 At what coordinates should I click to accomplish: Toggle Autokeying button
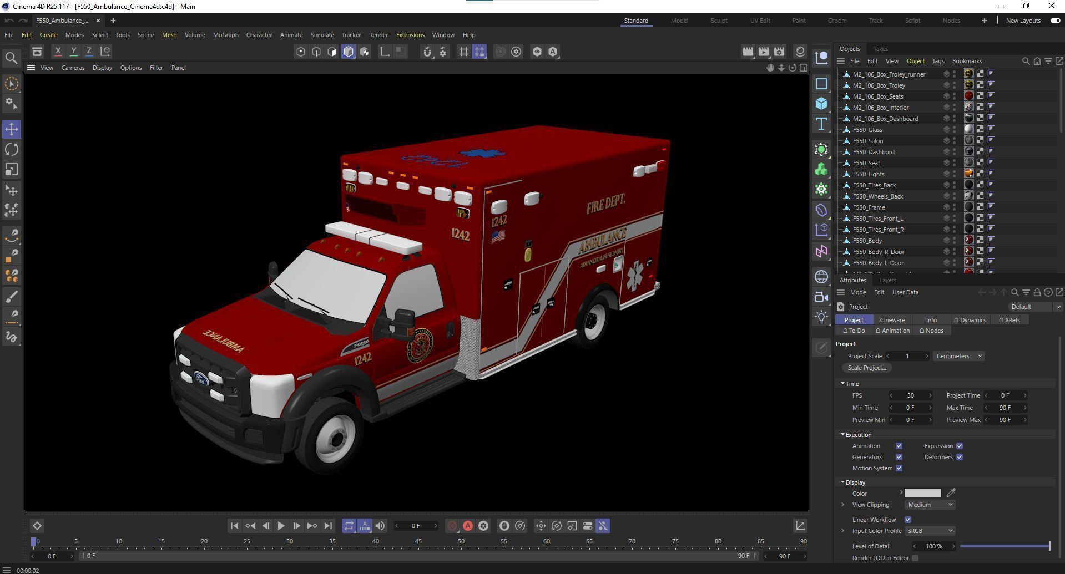click(468, 526)
